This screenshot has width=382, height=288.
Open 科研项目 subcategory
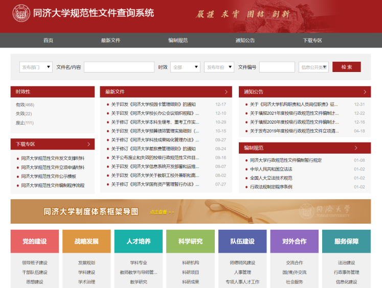(191, 272)
